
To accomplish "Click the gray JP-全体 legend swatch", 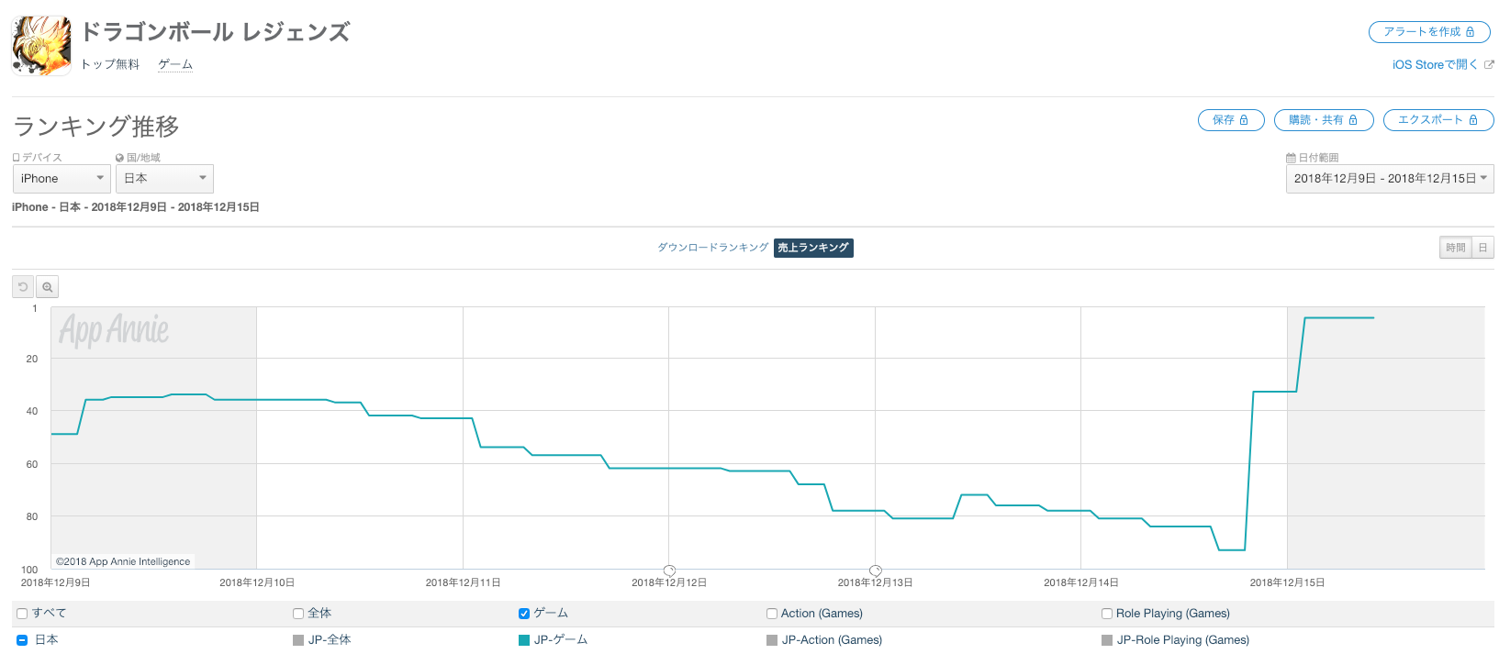I will tap(298, 640).
